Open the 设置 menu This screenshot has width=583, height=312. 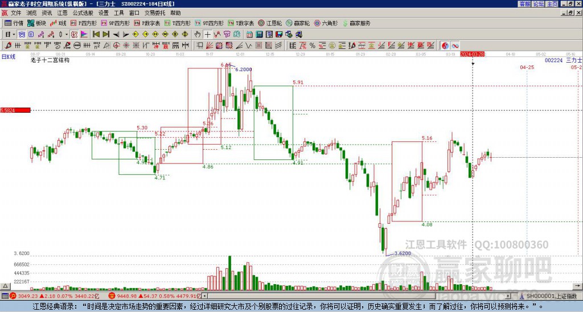(x=104, y=13)
